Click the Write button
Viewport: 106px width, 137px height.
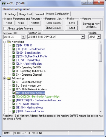tap(21, 23)
